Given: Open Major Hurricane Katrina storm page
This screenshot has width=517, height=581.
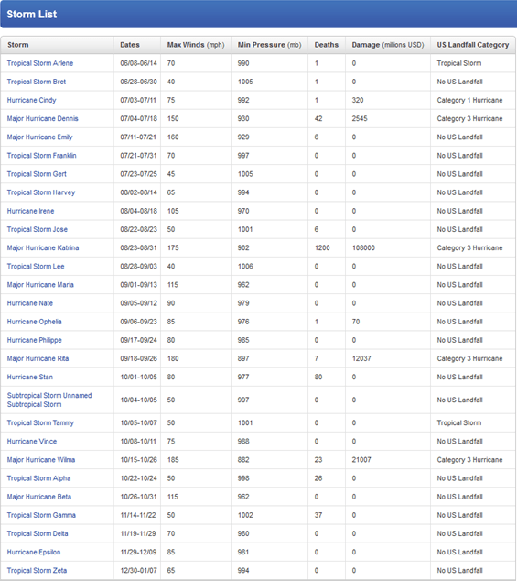Looking at the screenshot, I should click(x=43, y=248).
